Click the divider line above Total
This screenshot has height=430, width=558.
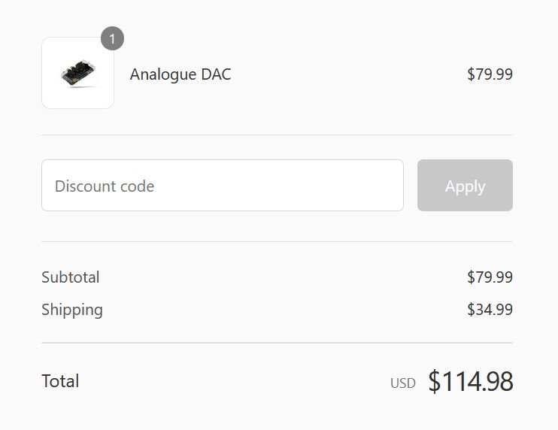[277, 343]
